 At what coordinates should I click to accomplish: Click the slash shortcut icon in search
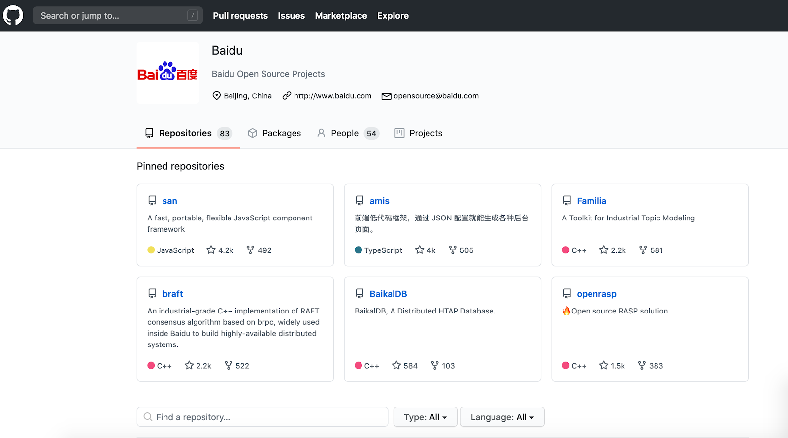tap(193, 16)
